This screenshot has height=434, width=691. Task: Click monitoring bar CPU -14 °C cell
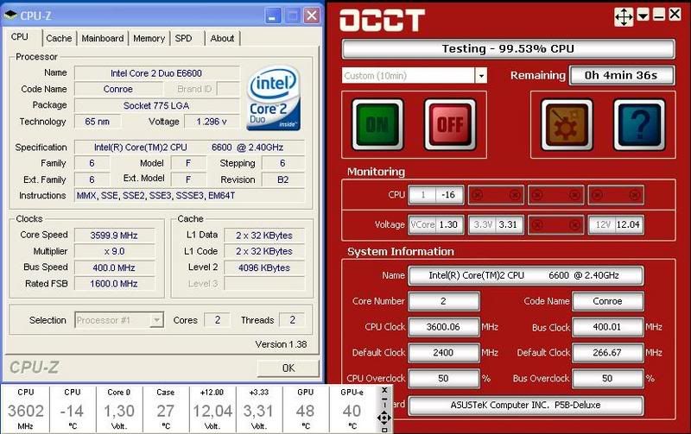click(x=73, y=409)
